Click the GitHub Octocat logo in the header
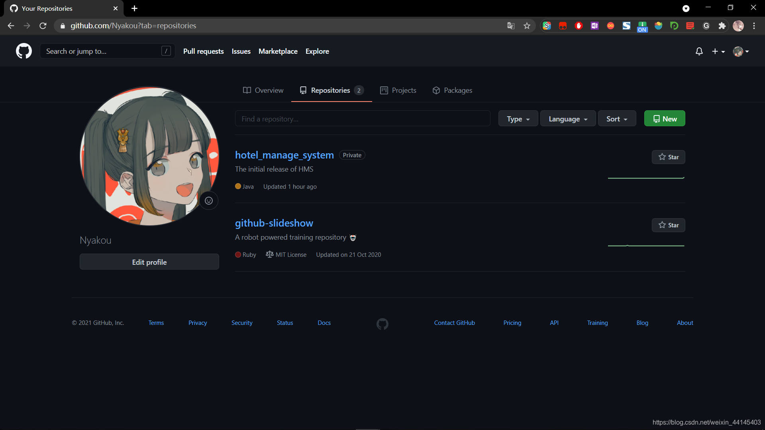 (x=24, y=51)
